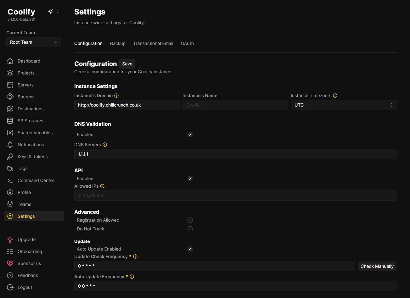This screenshot has width=410, height=298.
Task: Open S3 Storages database icon
Action: coord(10,121)
